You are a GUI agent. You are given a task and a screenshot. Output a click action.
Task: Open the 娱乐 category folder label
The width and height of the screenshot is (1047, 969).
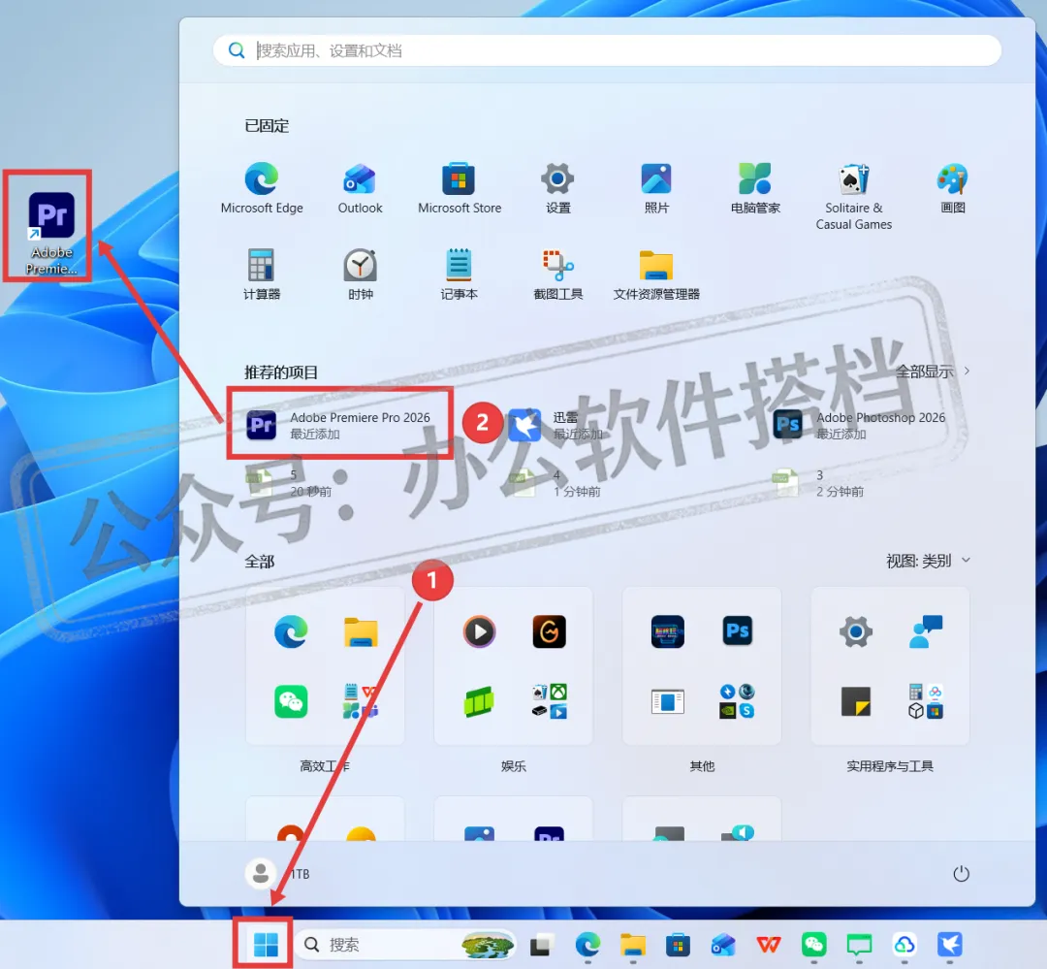514,766
